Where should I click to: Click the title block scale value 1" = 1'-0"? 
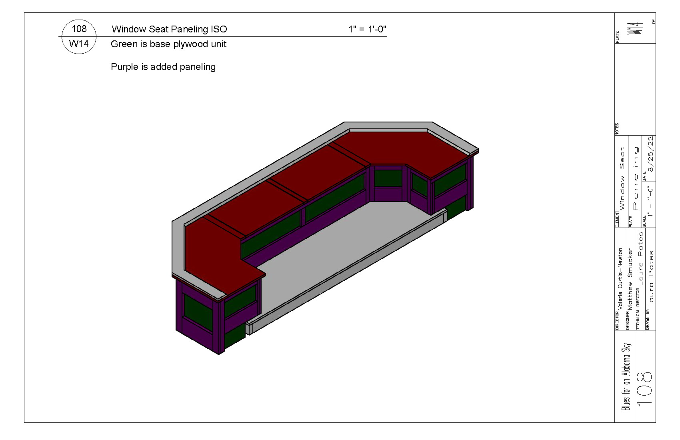click(650, 202)
